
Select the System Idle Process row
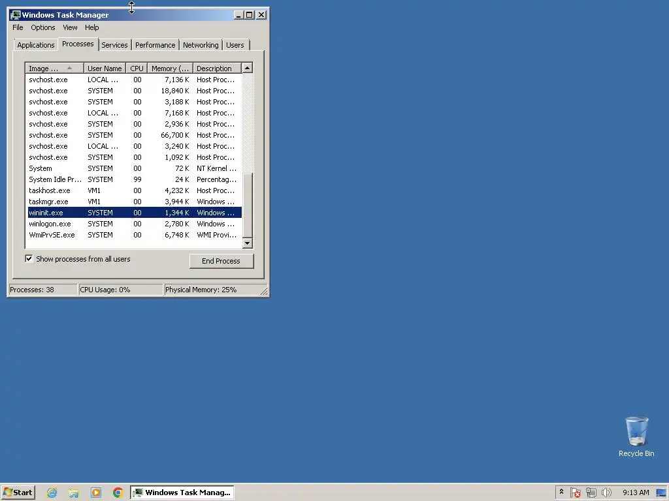click(135, 179)
